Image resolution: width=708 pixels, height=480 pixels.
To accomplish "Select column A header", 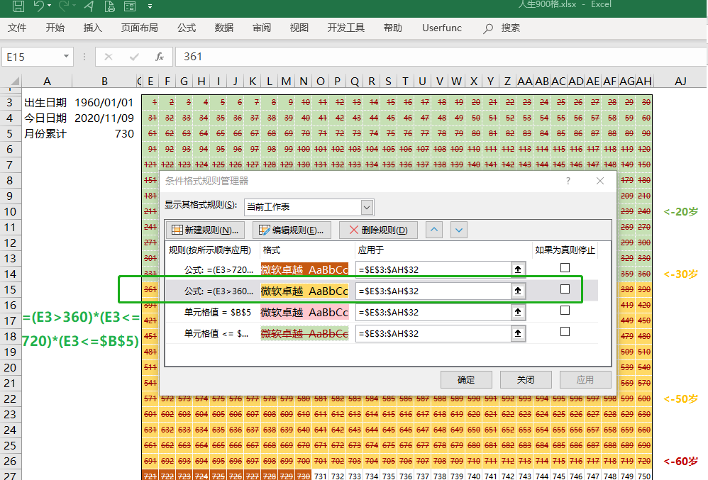I will (x=47, y=82).
